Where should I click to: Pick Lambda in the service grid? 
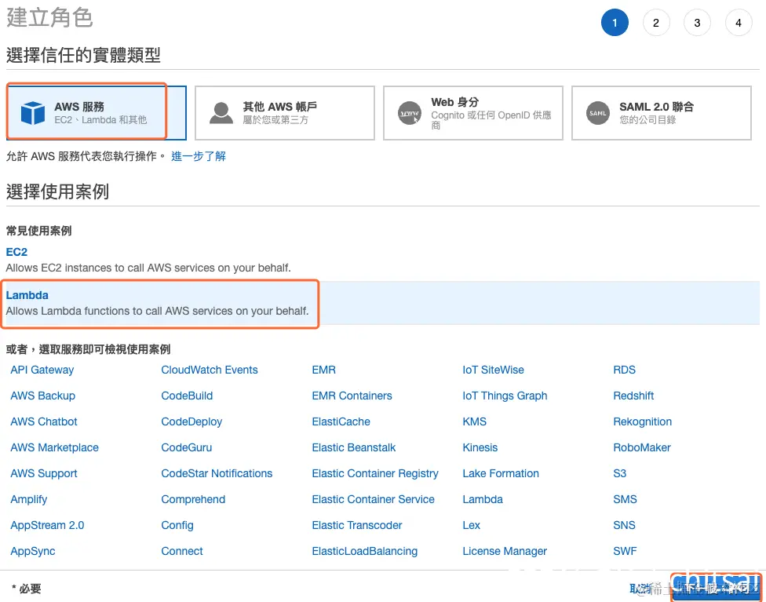point(483,499)
